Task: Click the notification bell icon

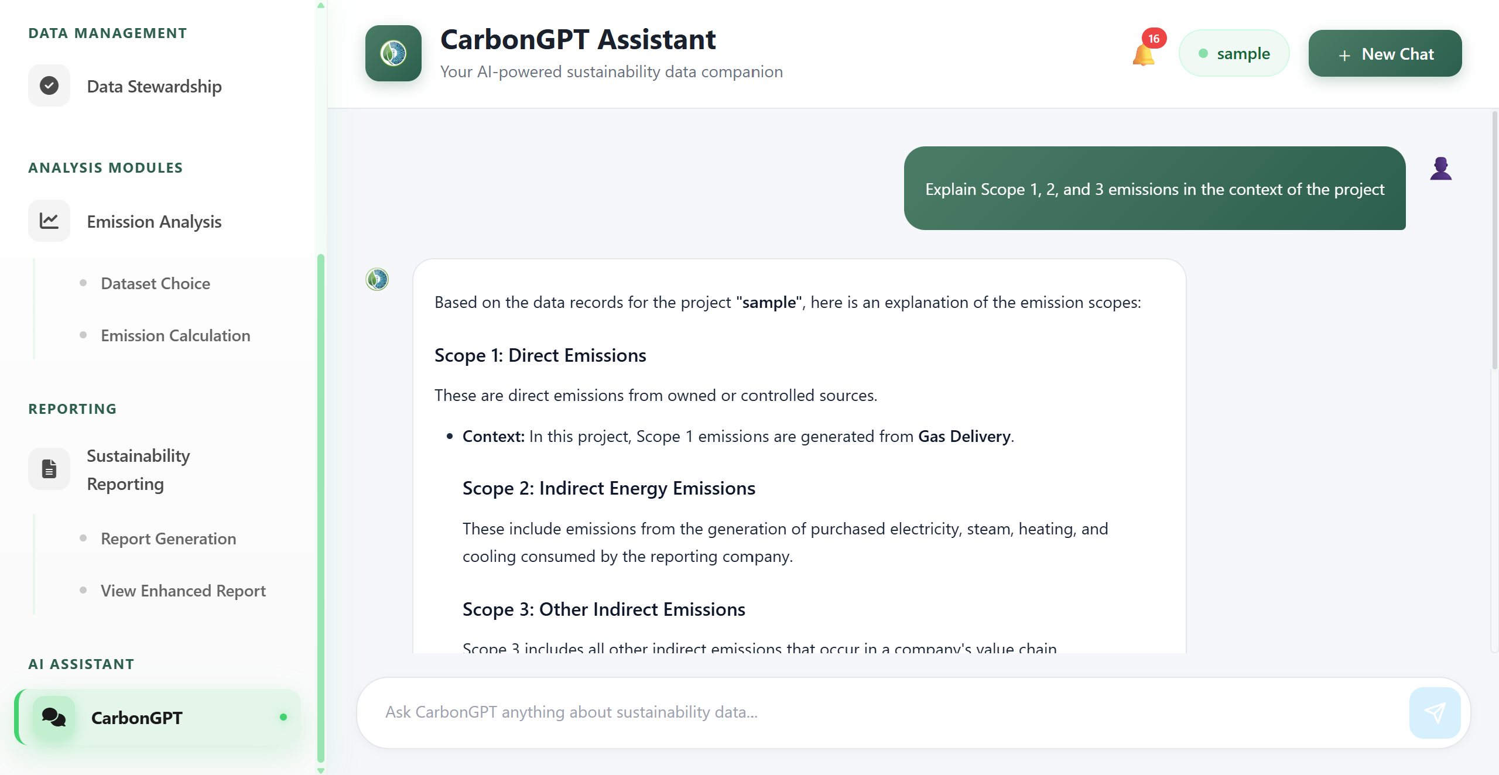Action: (x=1143, y=55)
